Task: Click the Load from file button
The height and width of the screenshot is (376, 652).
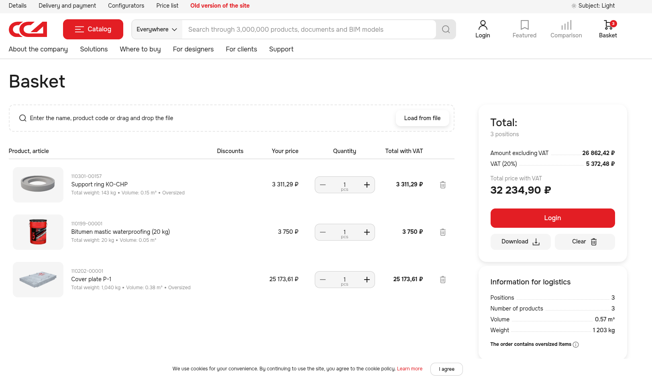Action: click(422, 118)
